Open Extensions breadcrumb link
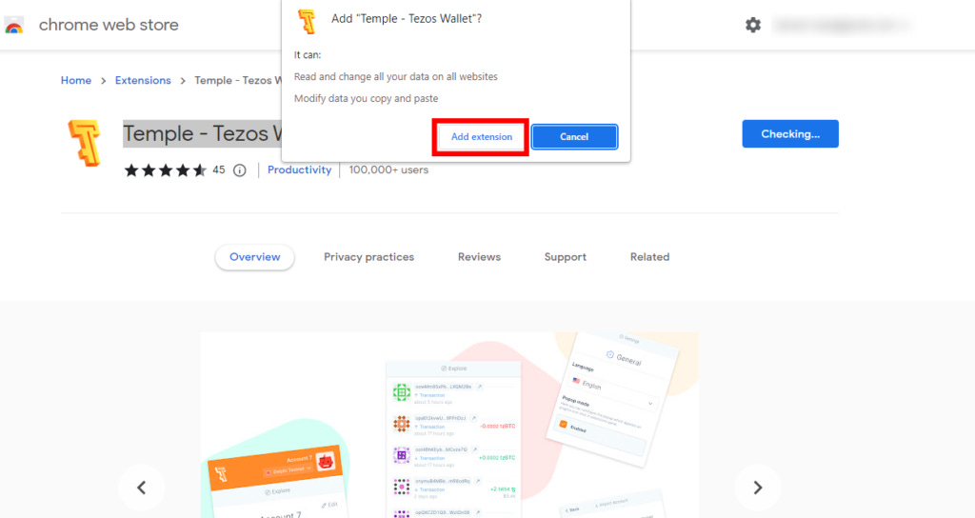The height and width of the screenshot is (518, 975). pyautogui.click(x=143, y=80)
